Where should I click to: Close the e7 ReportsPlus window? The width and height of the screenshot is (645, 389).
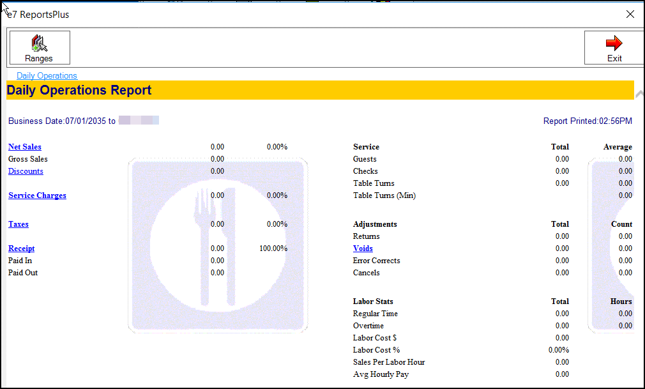coord(630,14)
